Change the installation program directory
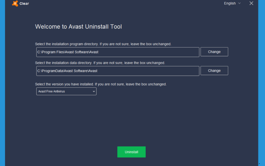 214,52
